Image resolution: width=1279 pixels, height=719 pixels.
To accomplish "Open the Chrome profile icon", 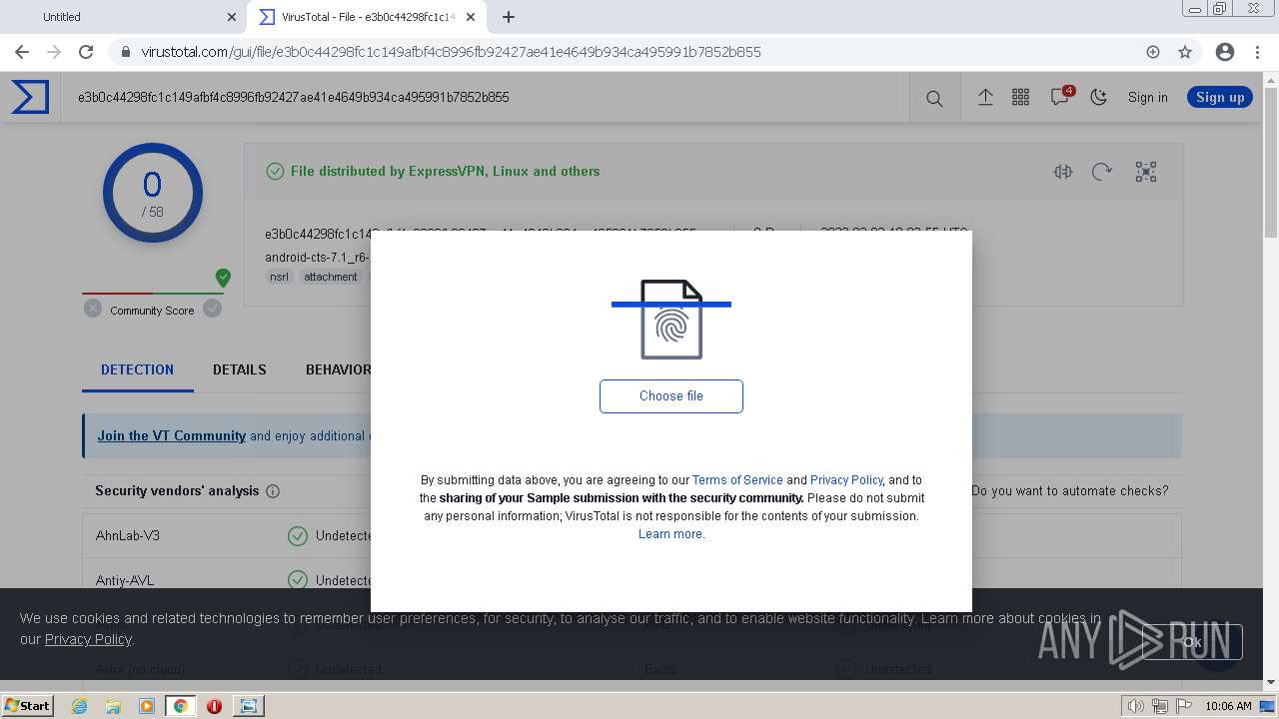I will (1225, 52).
